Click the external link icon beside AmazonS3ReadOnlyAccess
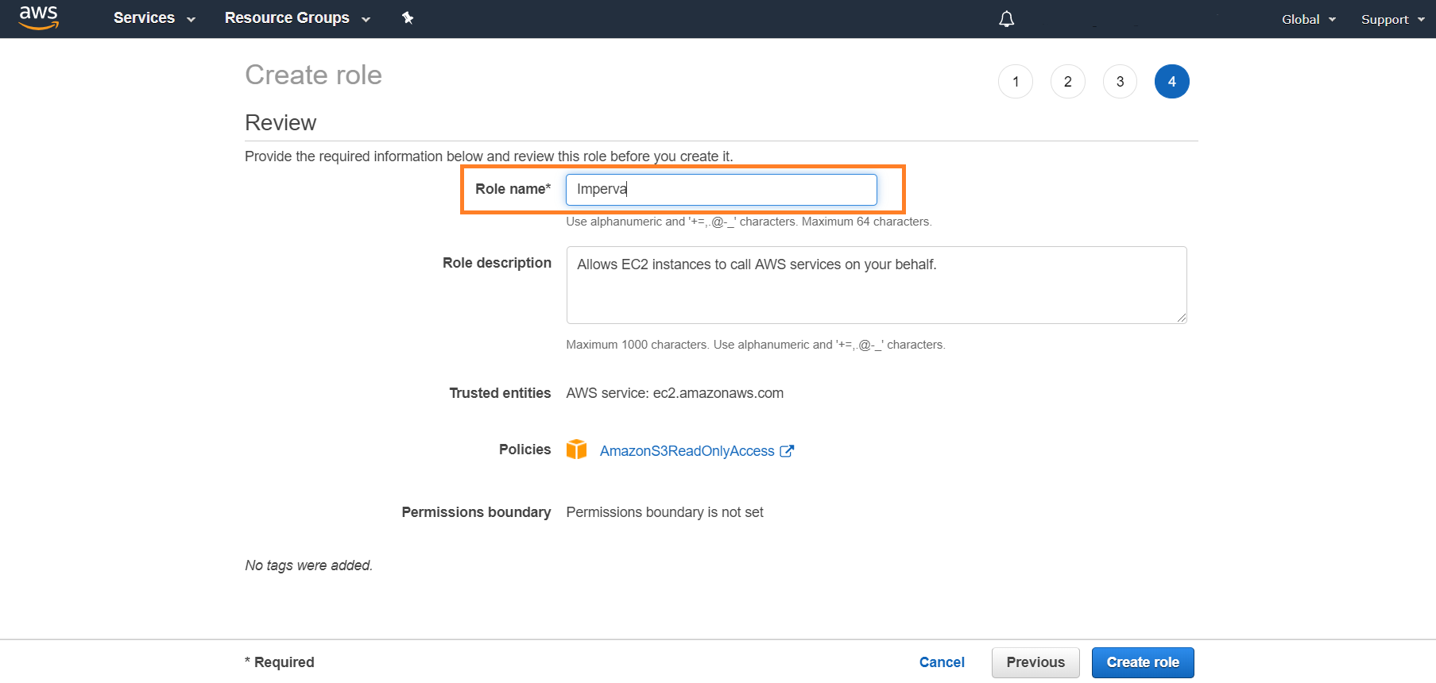This screenshot has width=1436, height=683. click(x=787, y=451)
